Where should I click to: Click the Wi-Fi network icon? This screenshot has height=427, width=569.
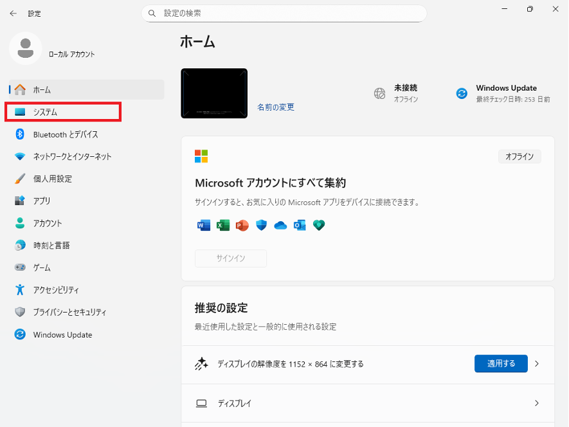click(20, 156)
